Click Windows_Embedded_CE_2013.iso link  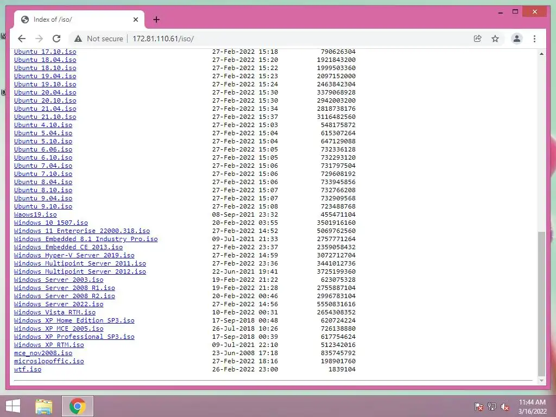point(68,247)
